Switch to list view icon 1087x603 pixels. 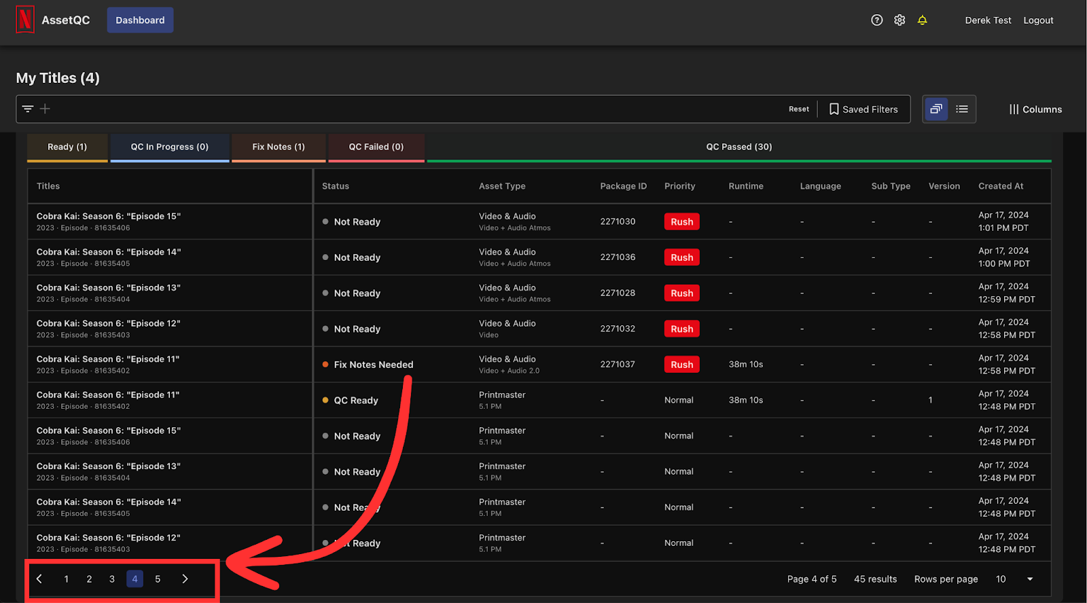point(962,109)
